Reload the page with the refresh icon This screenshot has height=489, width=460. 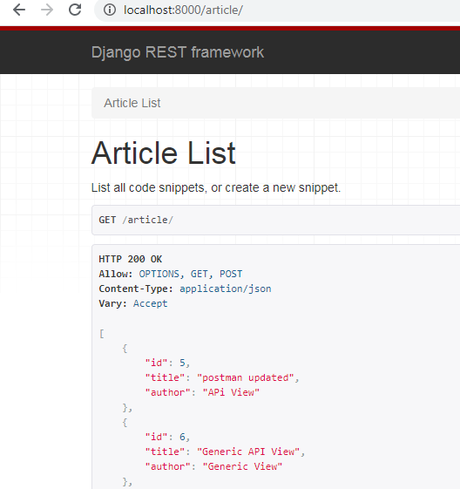[x=75, y=10]
